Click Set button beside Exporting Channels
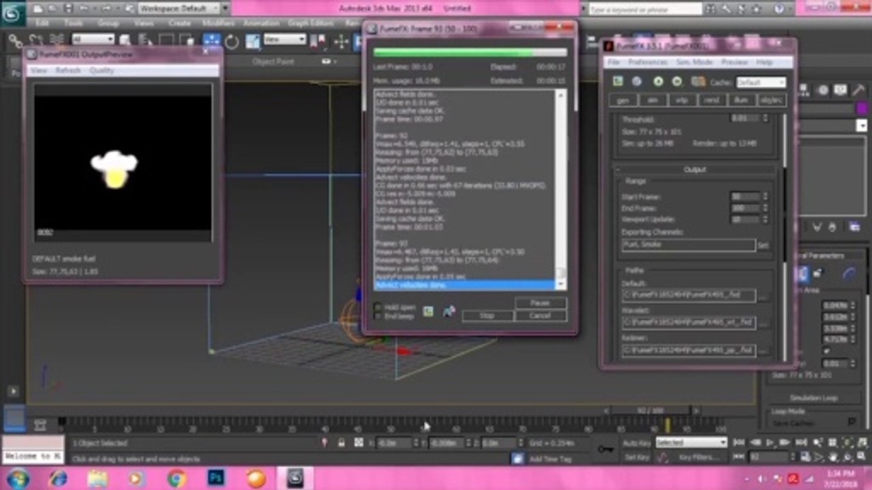872x490 pixels. 763,245
